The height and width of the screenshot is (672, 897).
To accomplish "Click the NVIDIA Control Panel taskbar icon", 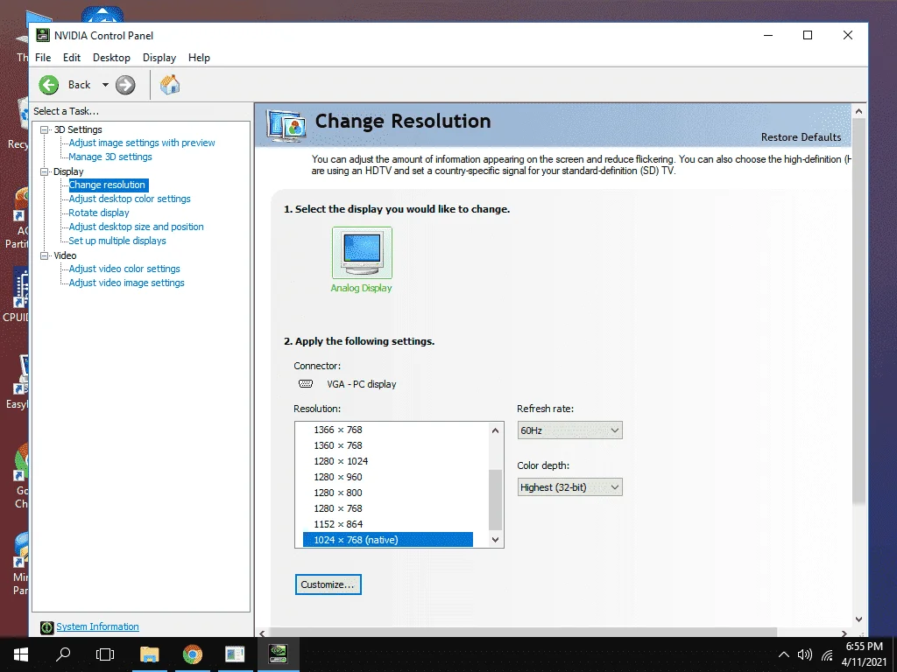I will (278, 654).
